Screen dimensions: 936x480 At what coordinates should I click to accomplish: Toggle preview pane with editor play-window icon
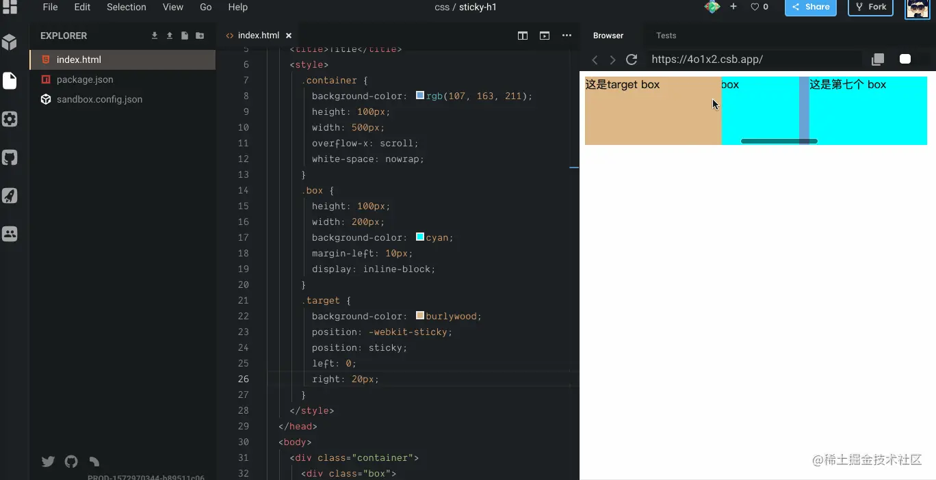[x=545, y=36]
